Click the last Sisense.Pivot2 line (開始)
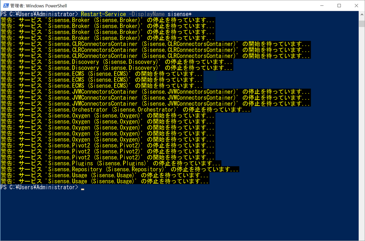The width and height of the screenshot is (365, 241). coord(108,157)
